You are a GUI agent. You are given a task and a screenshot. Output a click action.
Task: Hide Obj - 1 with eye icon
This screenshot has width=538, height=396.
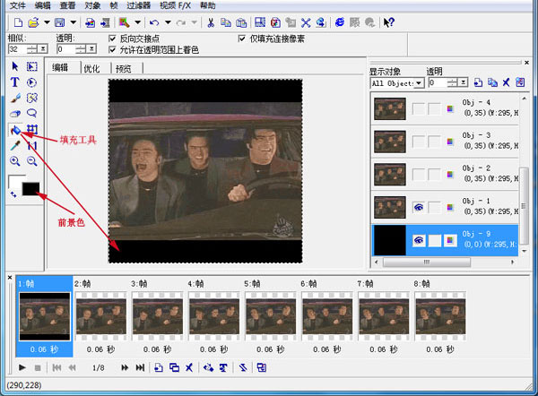419,207
